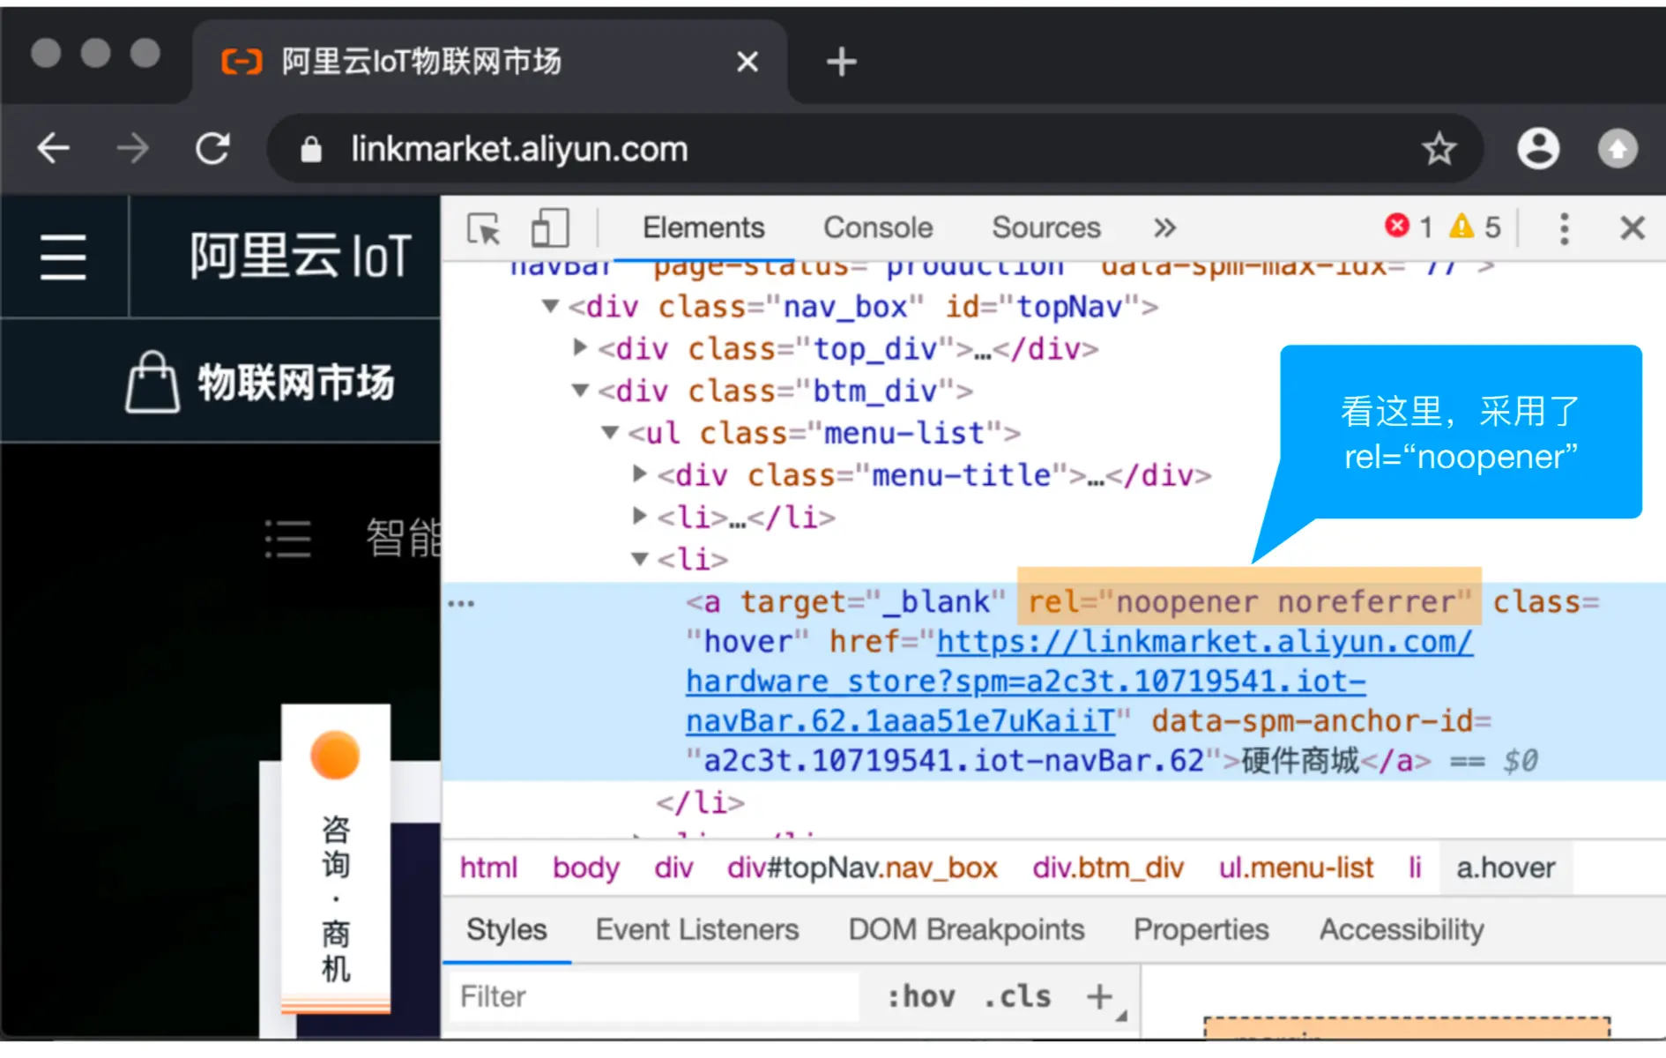Add a new style rule with the plus icon
The width and height of the screenshot is (1666, 1058).
[1099, 996]
